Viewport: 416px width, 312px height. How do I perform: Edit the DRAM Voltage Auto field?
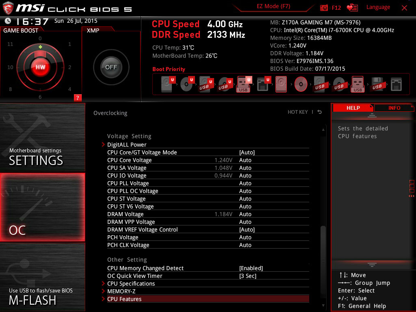coord(245,214)
